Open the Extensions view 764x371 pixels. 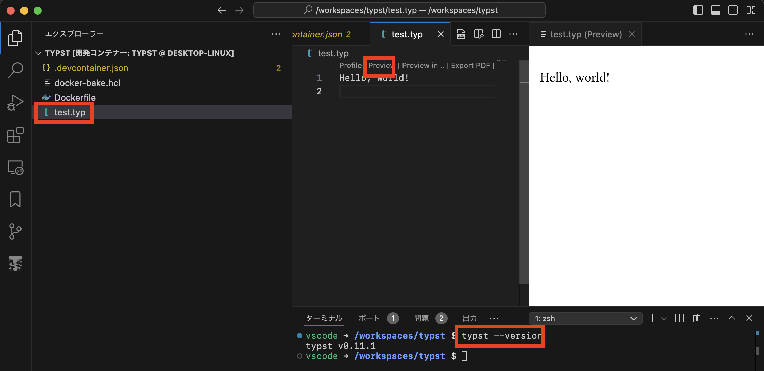(x=15, y=135)
